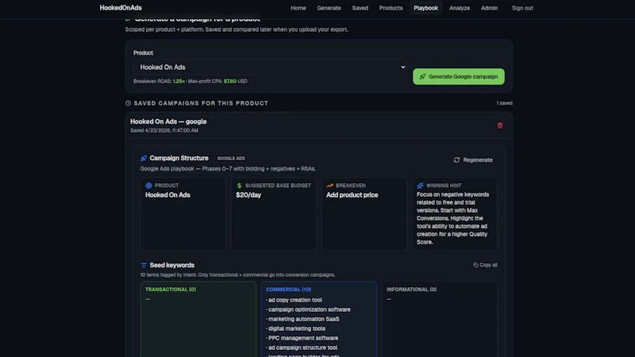Regenerate the campaign structure
The width and height of the screenshot is (635, 357).
tap(473, 160)
